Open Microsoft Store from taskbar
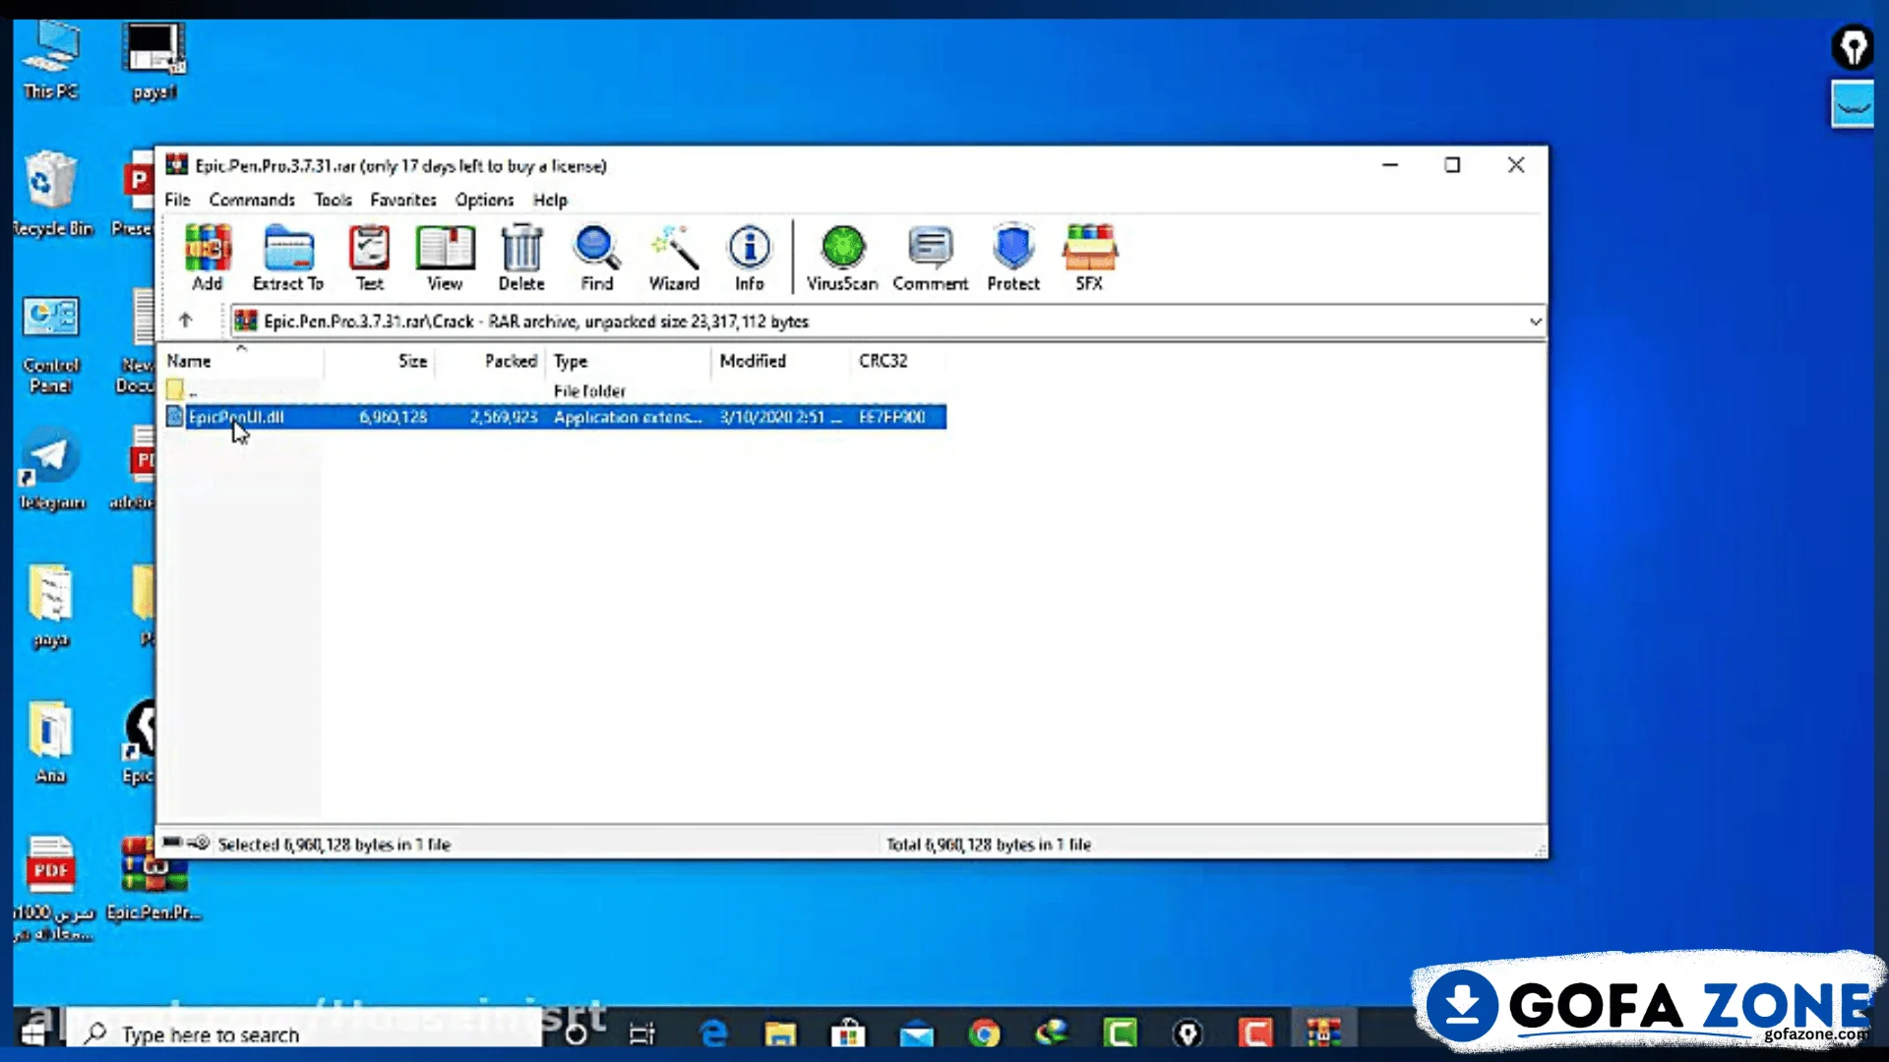 [848, 1033]
